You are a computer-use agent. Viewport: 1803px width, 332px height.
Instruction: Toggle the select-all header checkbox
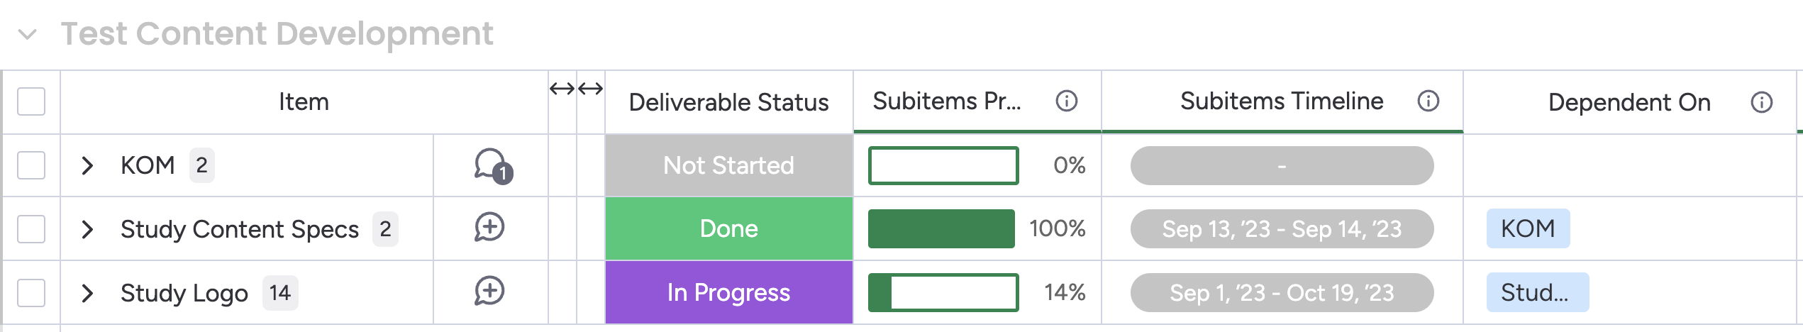tap(31, 101)
